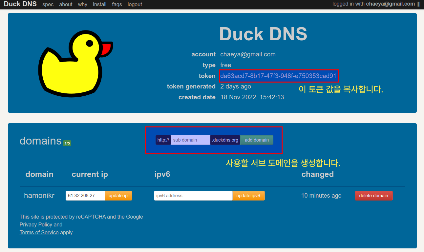Open the Privacy Policy link
This screenshot has height=252, width=424.
coord(36,224)
